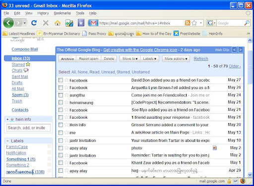Click the Compose Mail link

point(25,49)
